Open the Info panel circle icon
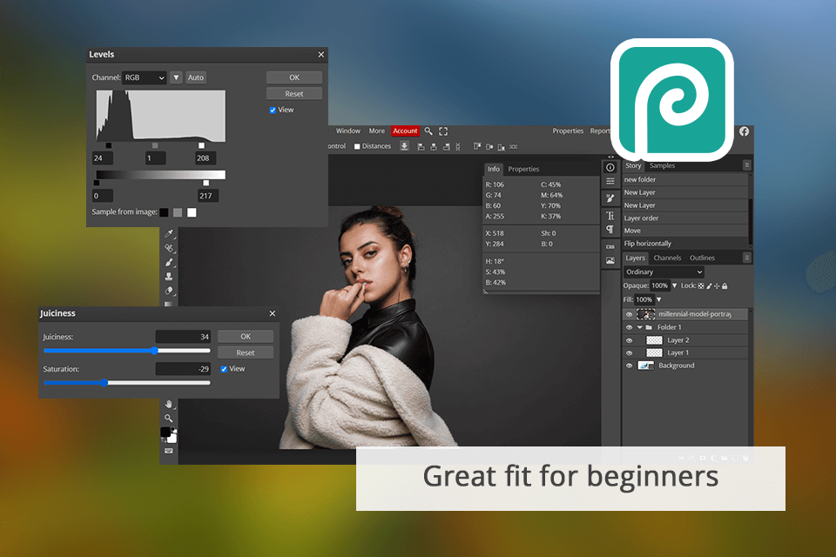This screenshot has width=836, height=557. [610, 167]
